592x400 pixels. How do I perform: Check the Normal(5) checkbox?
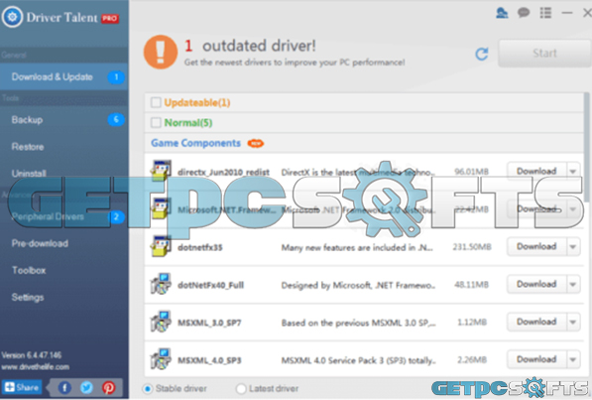[x=156, y=122]
